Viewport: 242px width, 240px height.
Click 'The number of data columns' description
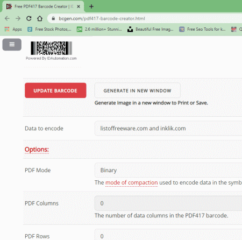click(x=161, y=215)
